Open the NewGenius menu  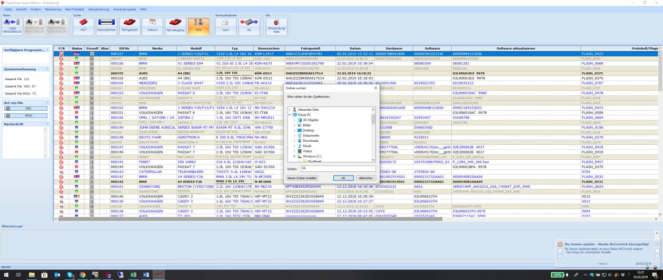[53, 9]
